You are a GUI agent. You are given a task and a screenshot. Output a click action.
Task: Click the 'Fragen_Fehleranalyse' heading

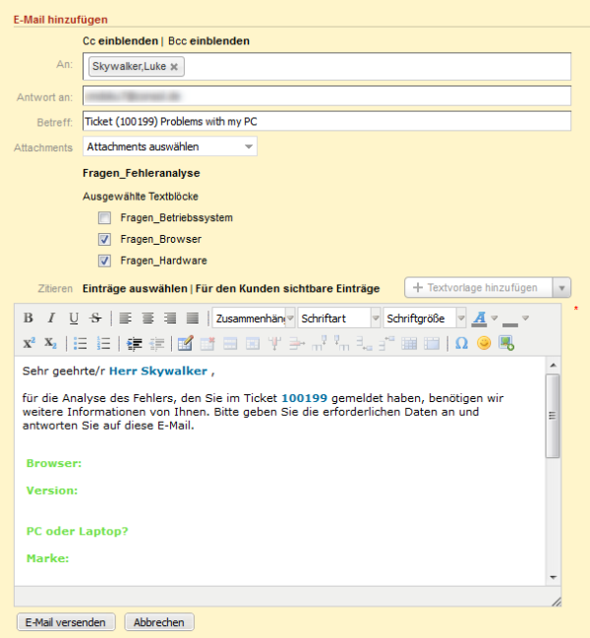tap(142, 173)
